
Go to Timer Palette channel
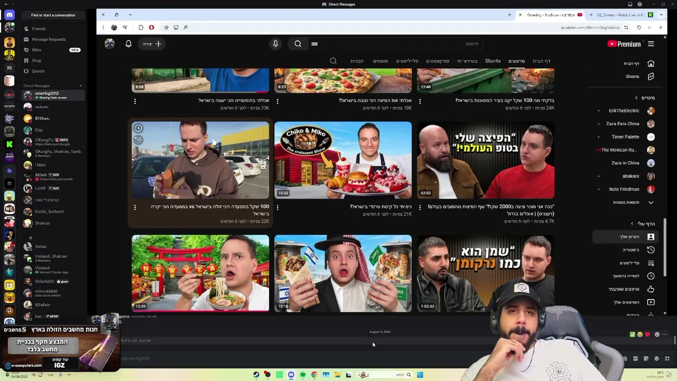click(626, 137)
